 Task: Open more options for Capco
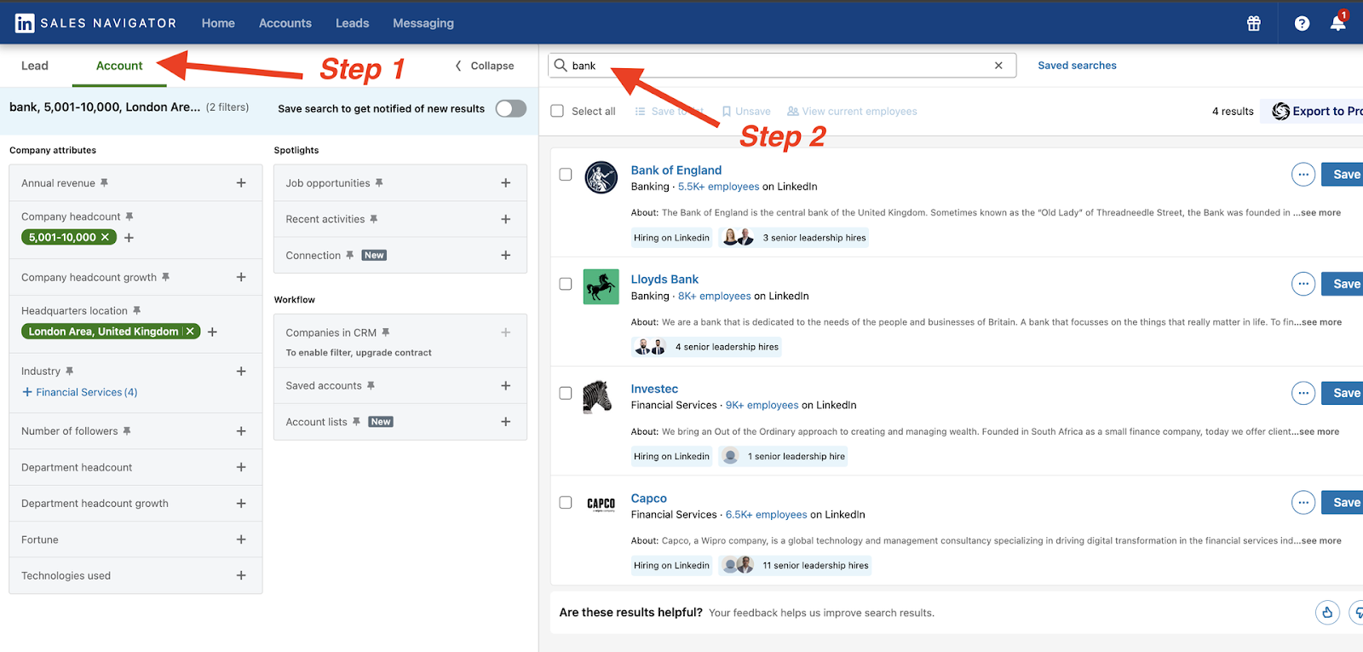pos(1303,503)
